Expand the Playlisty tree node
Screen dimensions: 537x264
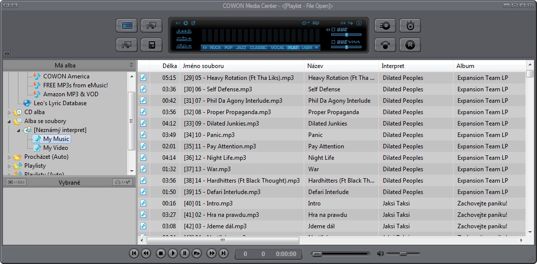9,166
